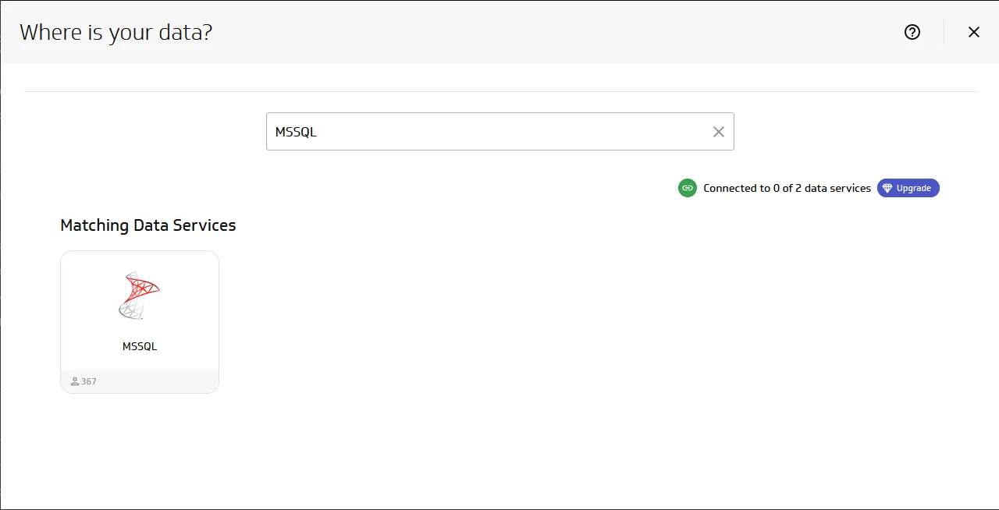This screenshot has height=510, width=999.
Task: Click the 'data services' words in connection status
Action: click(838, 188)
